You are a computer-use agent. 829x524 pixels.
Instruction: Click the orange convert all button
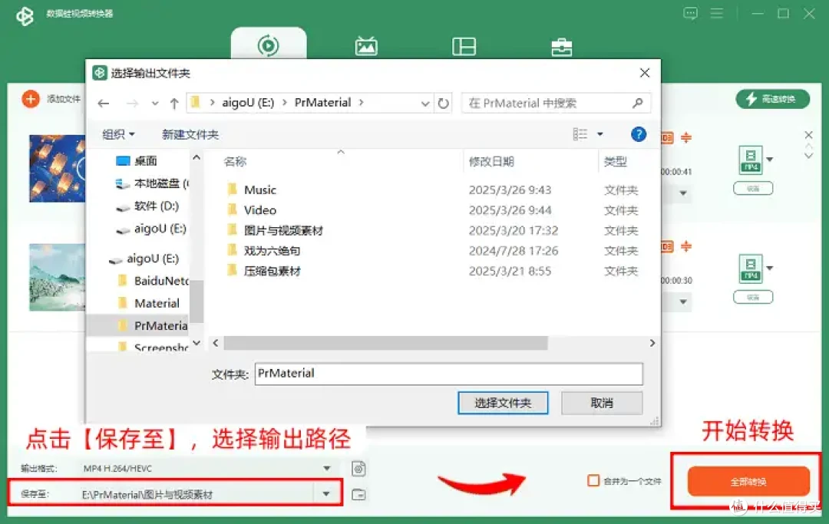click(x=748, y=481)
